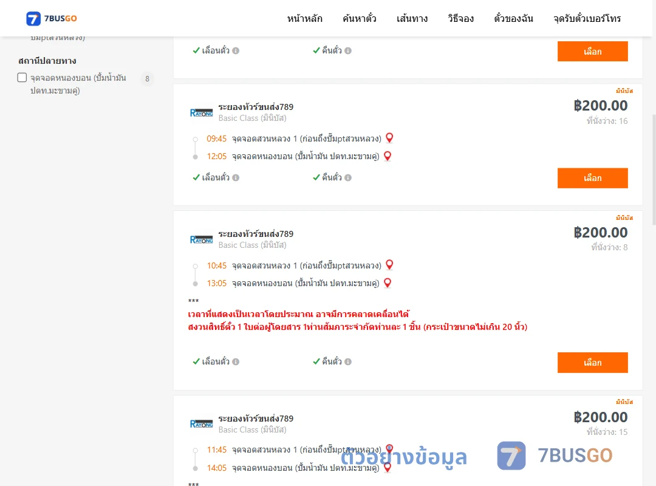Click สถานีปลายทาง filter heading
The image size is (656, 486).
[47, 61]
